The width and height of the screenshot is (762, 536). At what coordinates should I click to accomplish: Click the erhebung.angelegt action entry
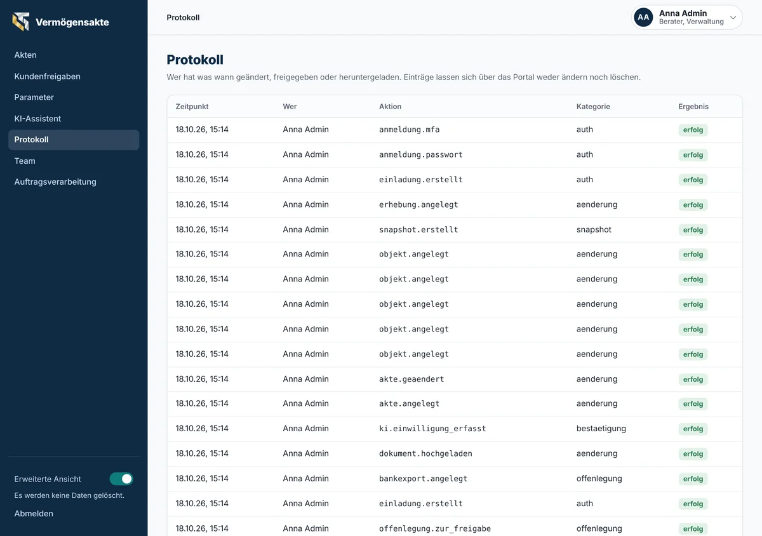point(418,204)
